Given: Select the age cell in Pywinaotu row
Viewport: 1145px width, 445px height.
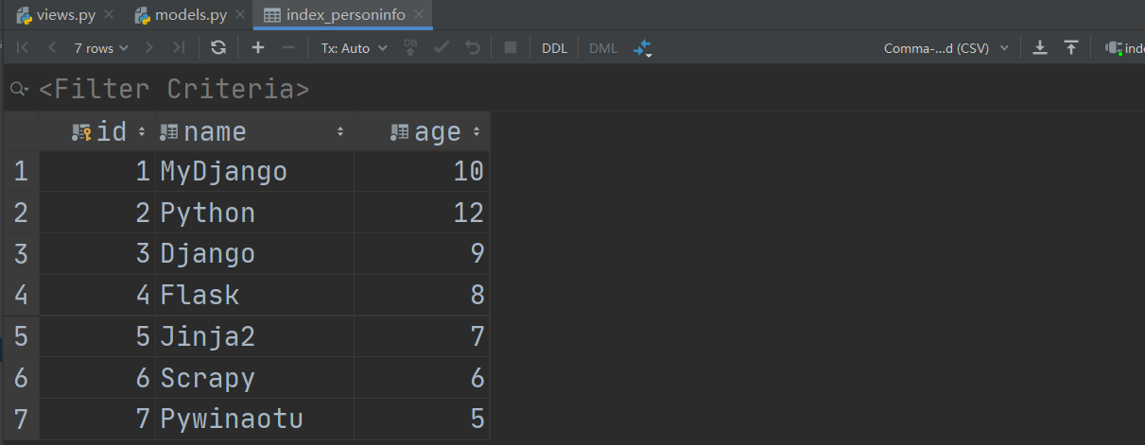Looking at the screenshot, I should coord(422,419).
